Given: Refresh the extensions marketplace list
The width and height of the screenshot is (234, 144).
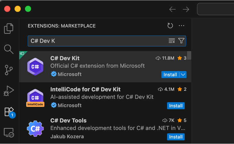Looking at the screenshot, I should pyautogui.click(x=170, y=26).
